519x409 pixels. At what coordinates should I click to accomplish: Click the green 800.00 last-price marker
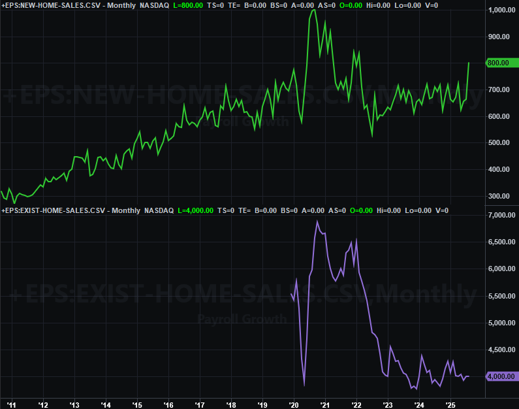tap(501, 63)
